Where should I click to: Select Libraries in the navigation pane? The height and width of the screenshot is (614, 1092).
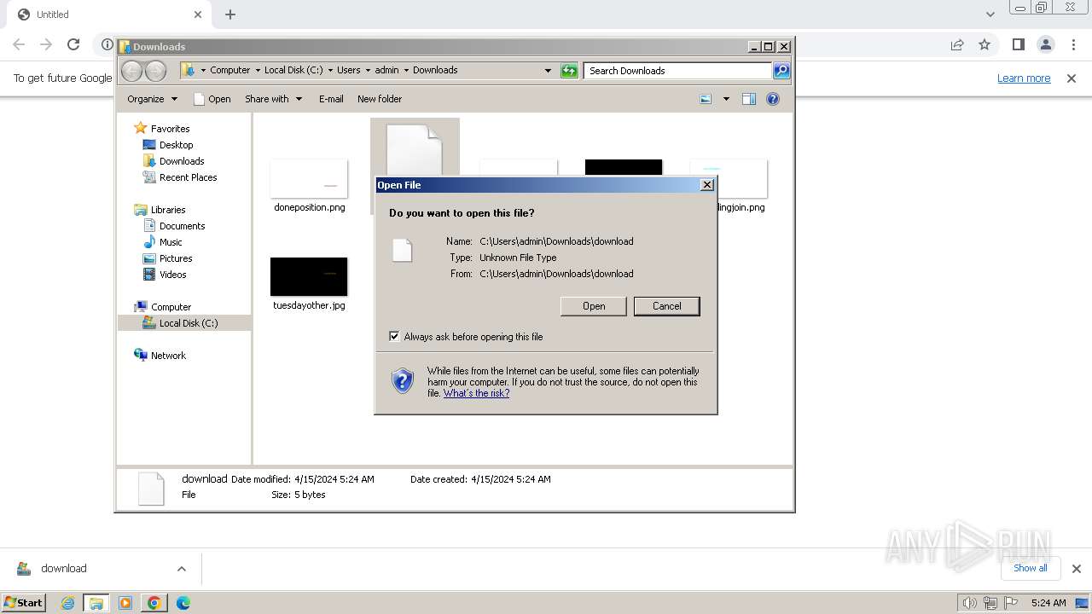pos(168,210)
